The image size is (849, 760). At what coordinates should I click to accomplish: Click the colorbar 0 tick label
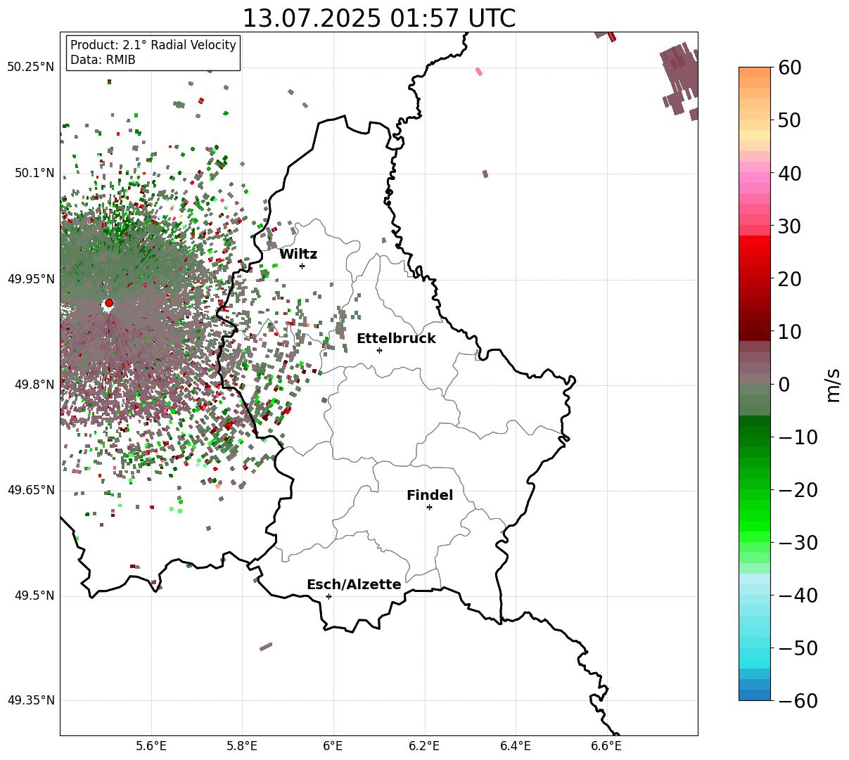(783, 385)
